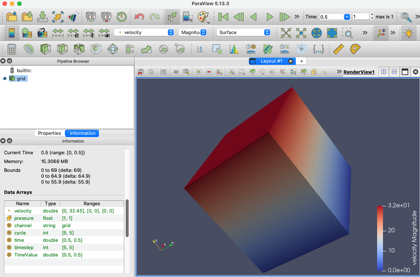Toggle the 3D interaction mode button
The image size is (420, 277).
point(176,72)
